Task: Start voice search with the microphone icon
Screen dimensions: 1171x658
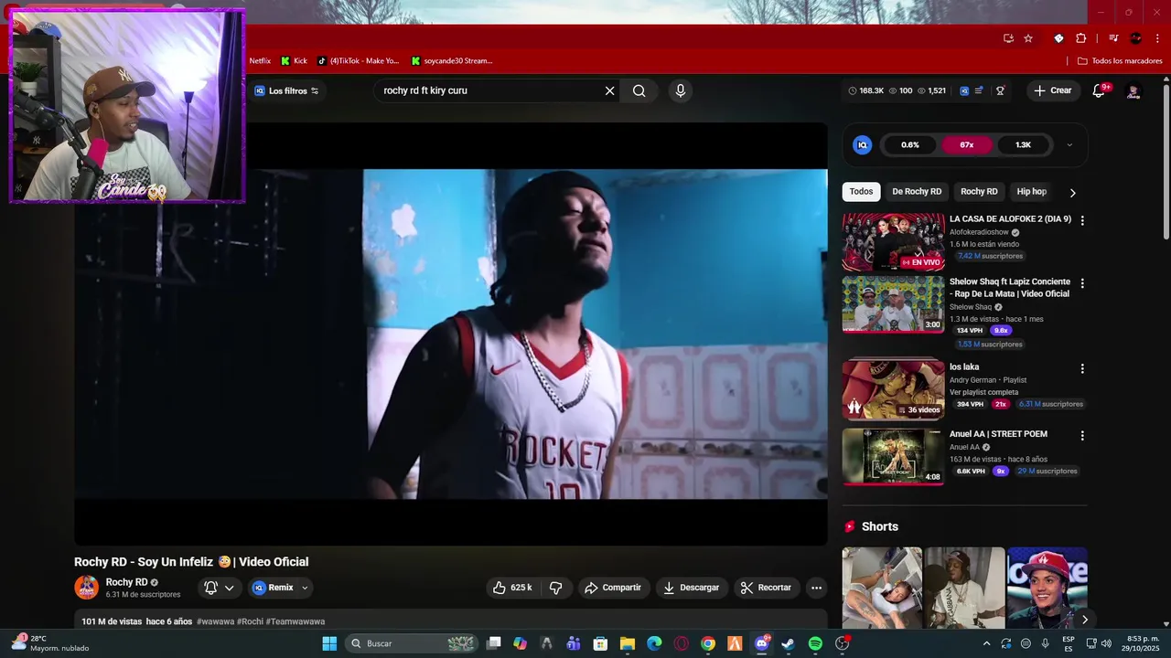Action: [680, 90]
